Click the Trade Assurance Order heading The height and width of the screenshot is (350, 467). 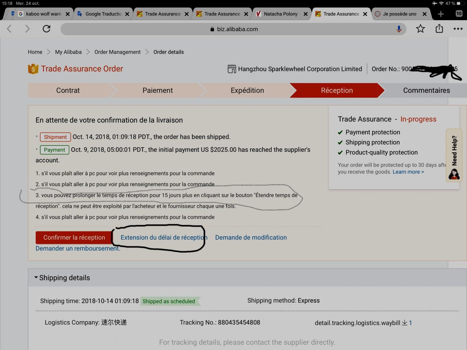pyautogui.click(x=82, y=69)
